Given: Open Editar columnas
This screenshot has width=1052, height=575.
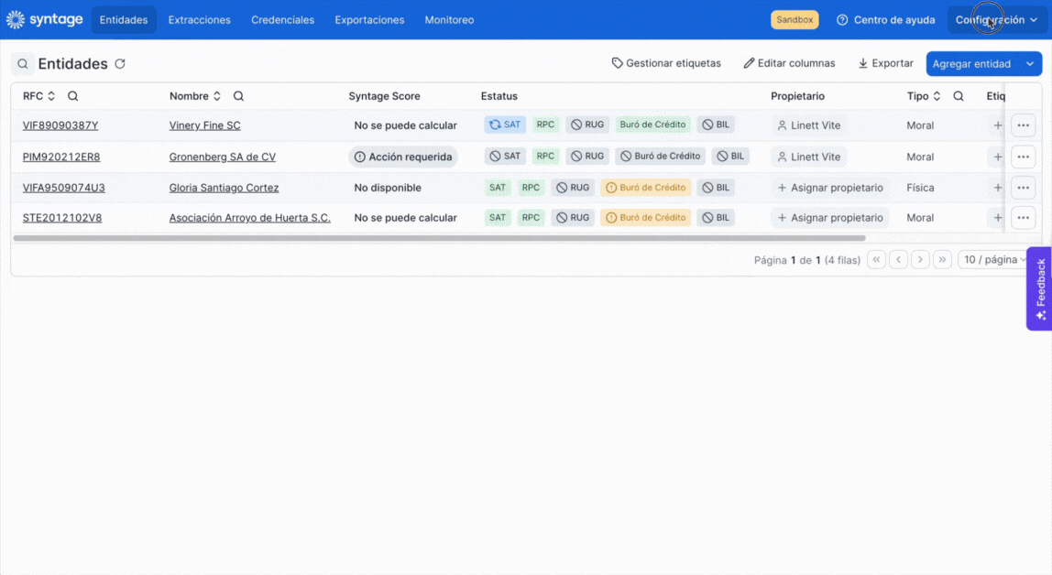Looking at the screenshot, I should pos(789,63).
